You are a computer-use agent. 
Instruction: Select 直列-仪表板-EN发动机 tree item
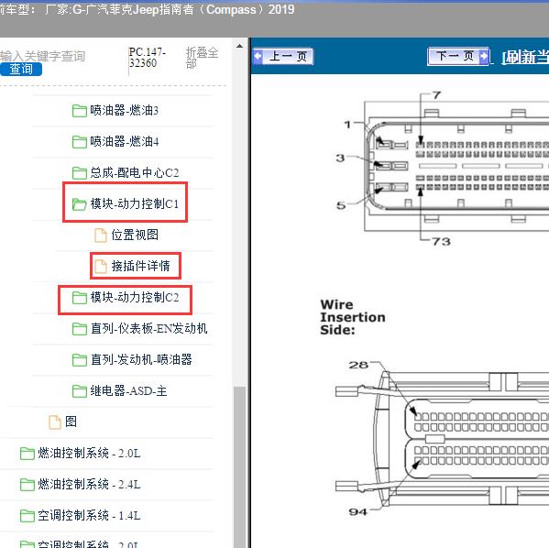(148, 328)
